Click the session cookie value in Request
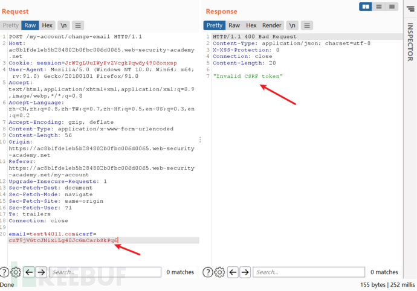Viewport: 417px width, 291px height. [121, 63]
